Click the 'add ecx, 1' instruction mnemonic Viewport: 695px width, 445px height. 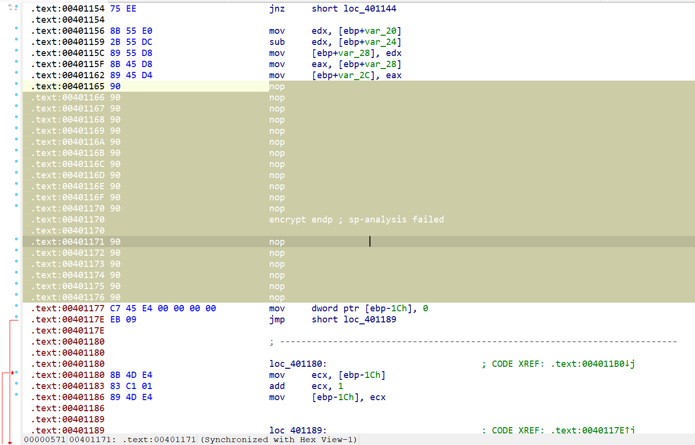[x=277, y=386]
